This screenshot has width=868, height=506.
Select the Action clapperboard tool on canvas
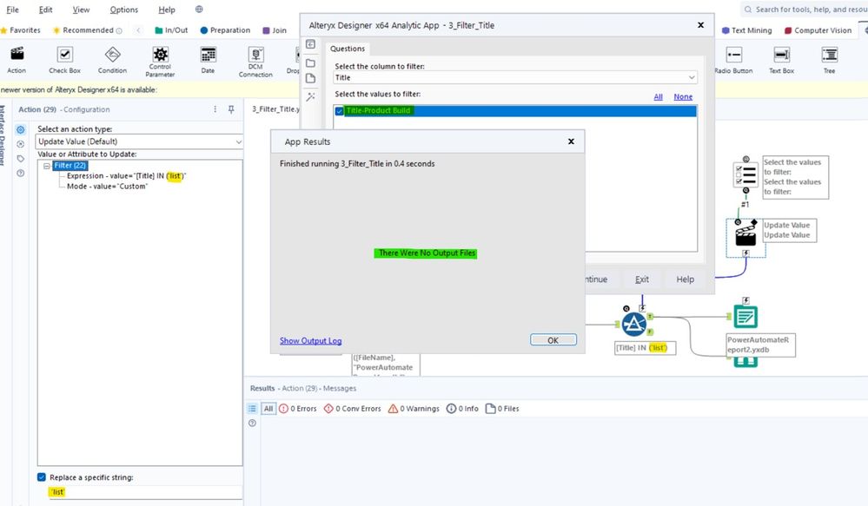point(745,234)
